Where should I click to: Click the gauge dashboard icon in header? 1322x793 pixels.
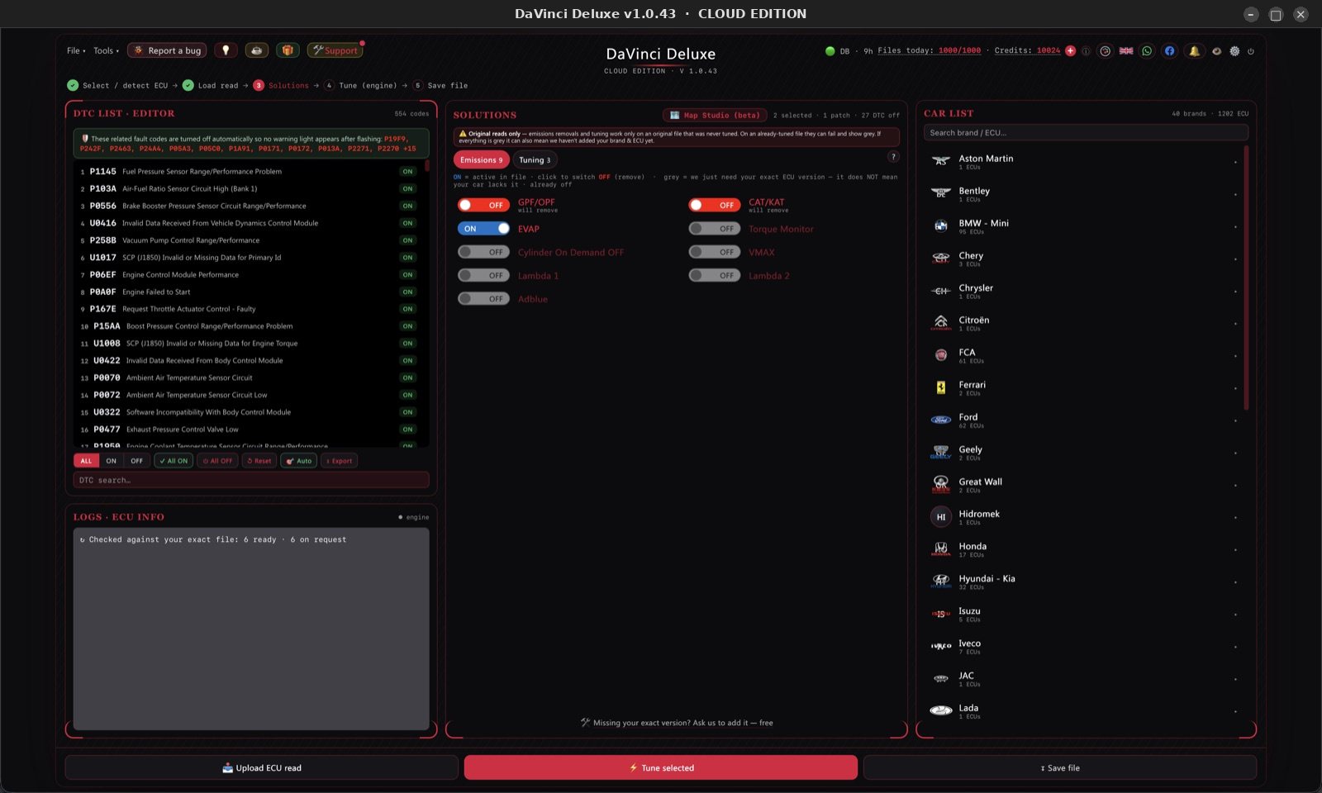click(1105, 51)
